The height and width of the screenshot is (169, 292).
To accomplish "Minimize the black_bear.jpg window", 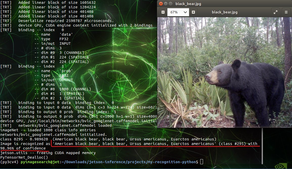I will click(166, 4).
